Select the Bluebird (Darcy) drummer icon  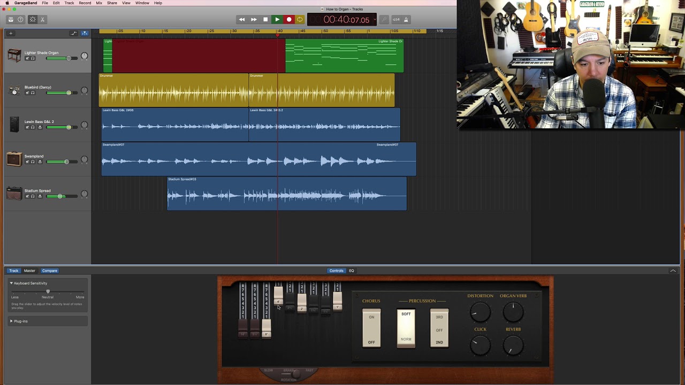click(x=14, y=90)
